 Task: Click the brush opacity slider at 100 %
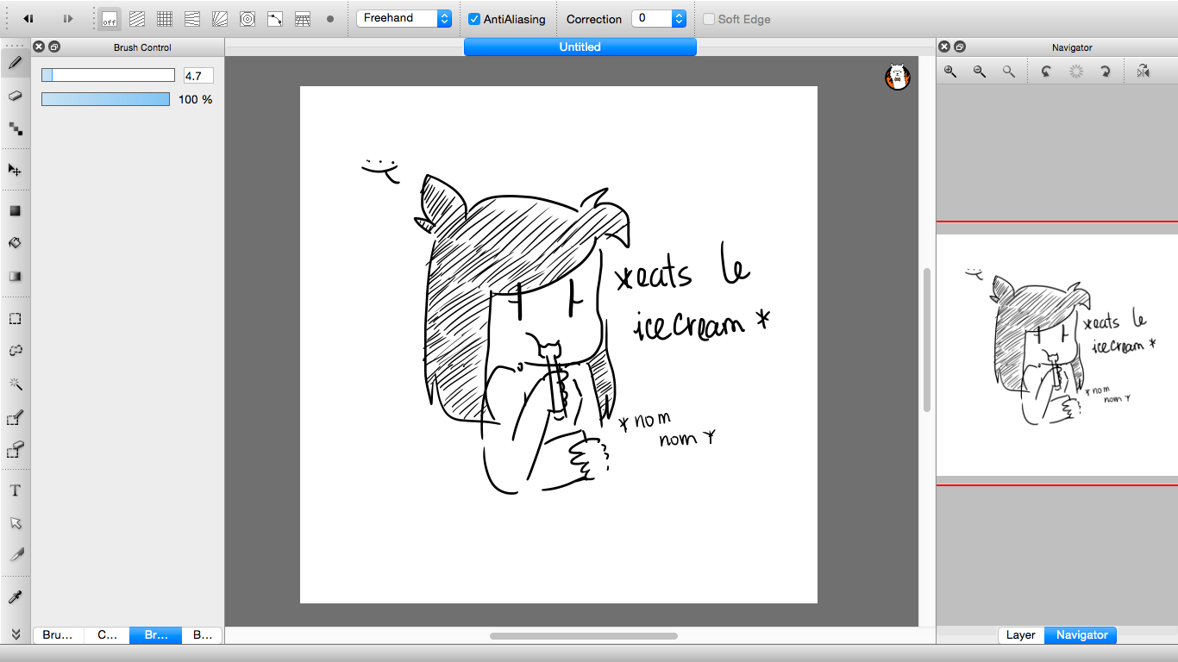(105, 100)
